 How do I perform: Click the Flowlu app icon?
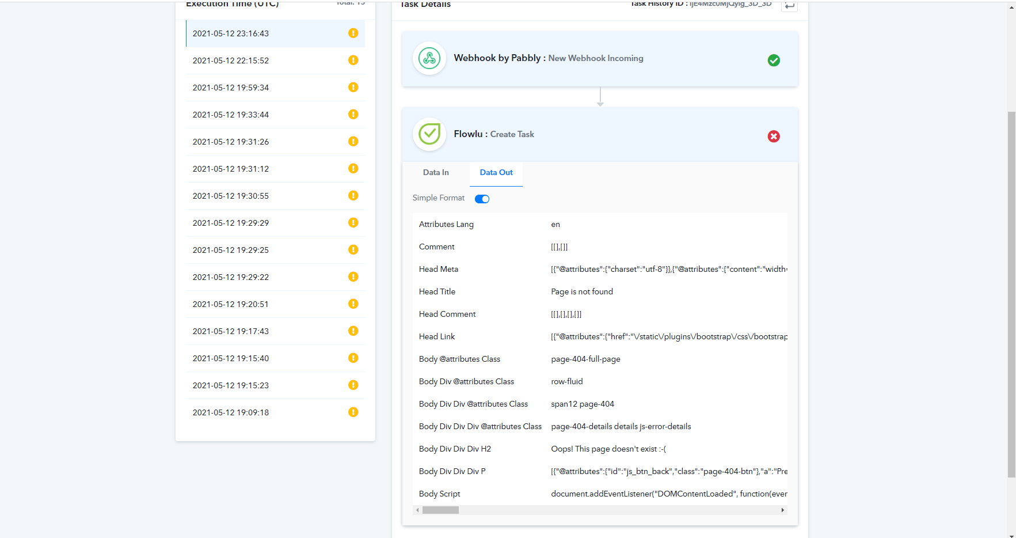tap(429, 135)
